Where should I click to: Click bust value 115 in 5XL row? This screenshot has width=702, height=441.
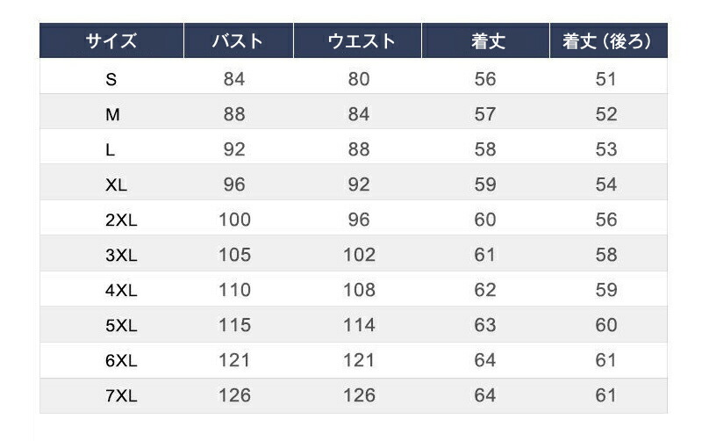pos(234,325)
